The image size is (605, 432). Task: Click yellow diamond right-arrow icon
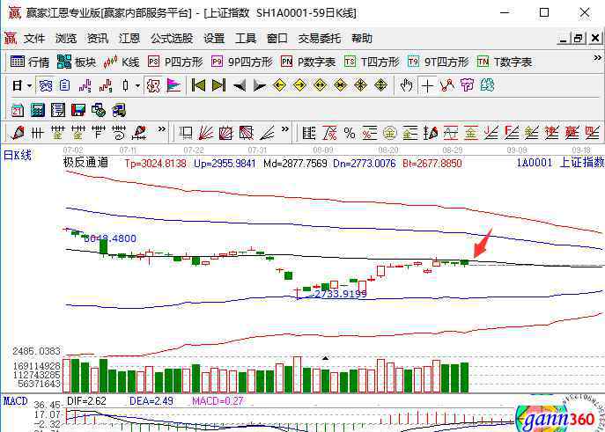299,85
